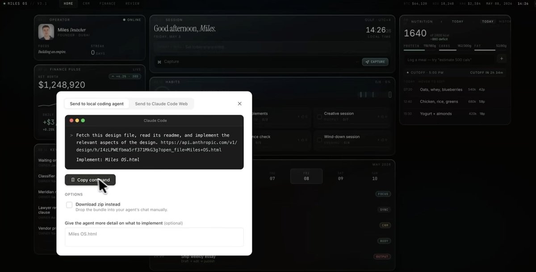Click the plus icon to log a meal
The height and width of the screenshot is (272, 536).
[x=501, y=59]
